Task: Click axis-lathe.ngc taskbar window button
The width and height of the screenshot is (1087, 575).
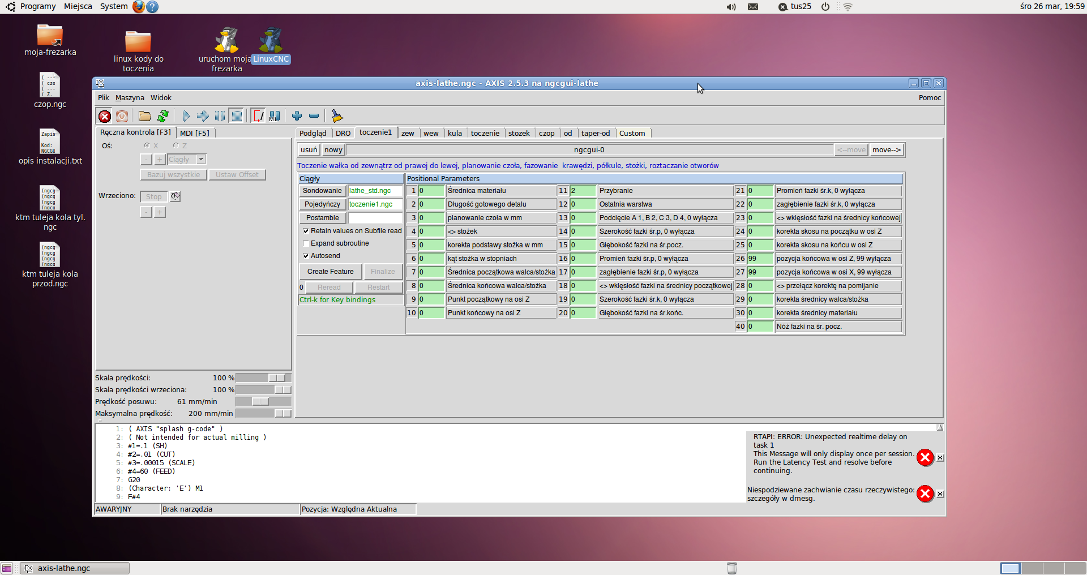Action: (75, 568)
